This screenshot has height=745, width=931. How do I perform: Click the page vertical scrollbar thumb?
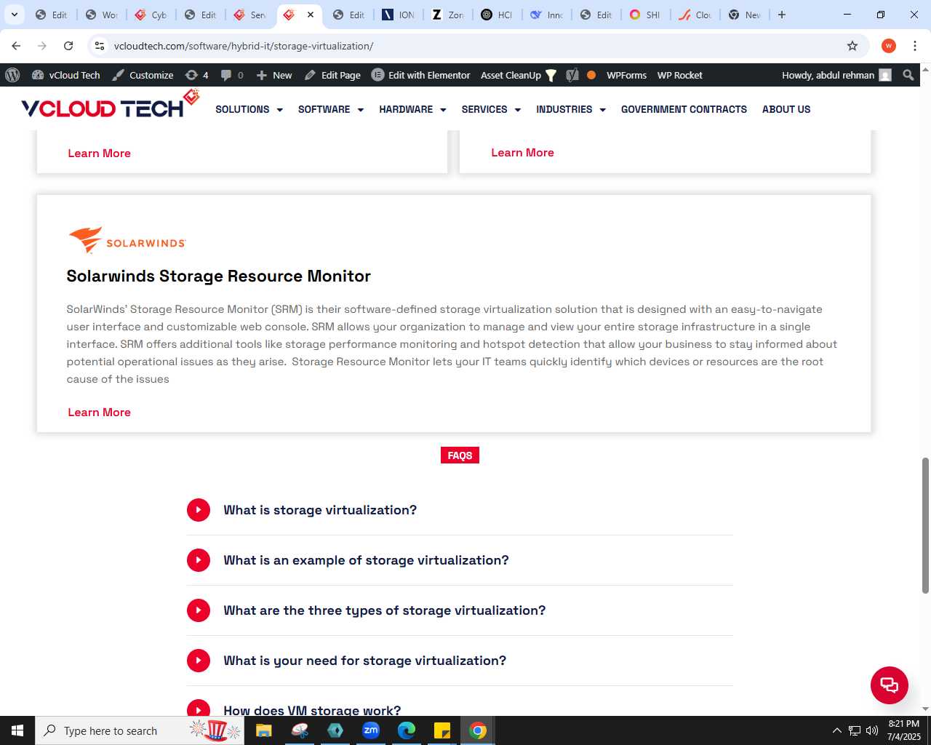pos(925,525)
